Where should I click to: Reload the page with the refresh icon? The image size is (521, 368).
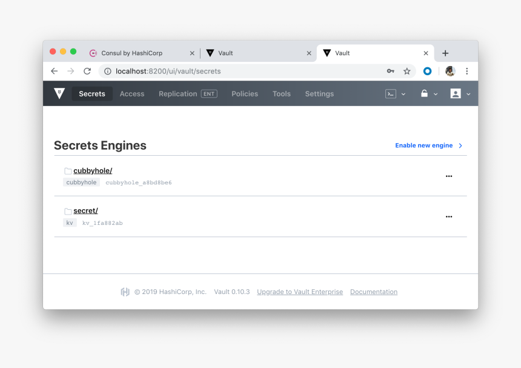(87, 71)
